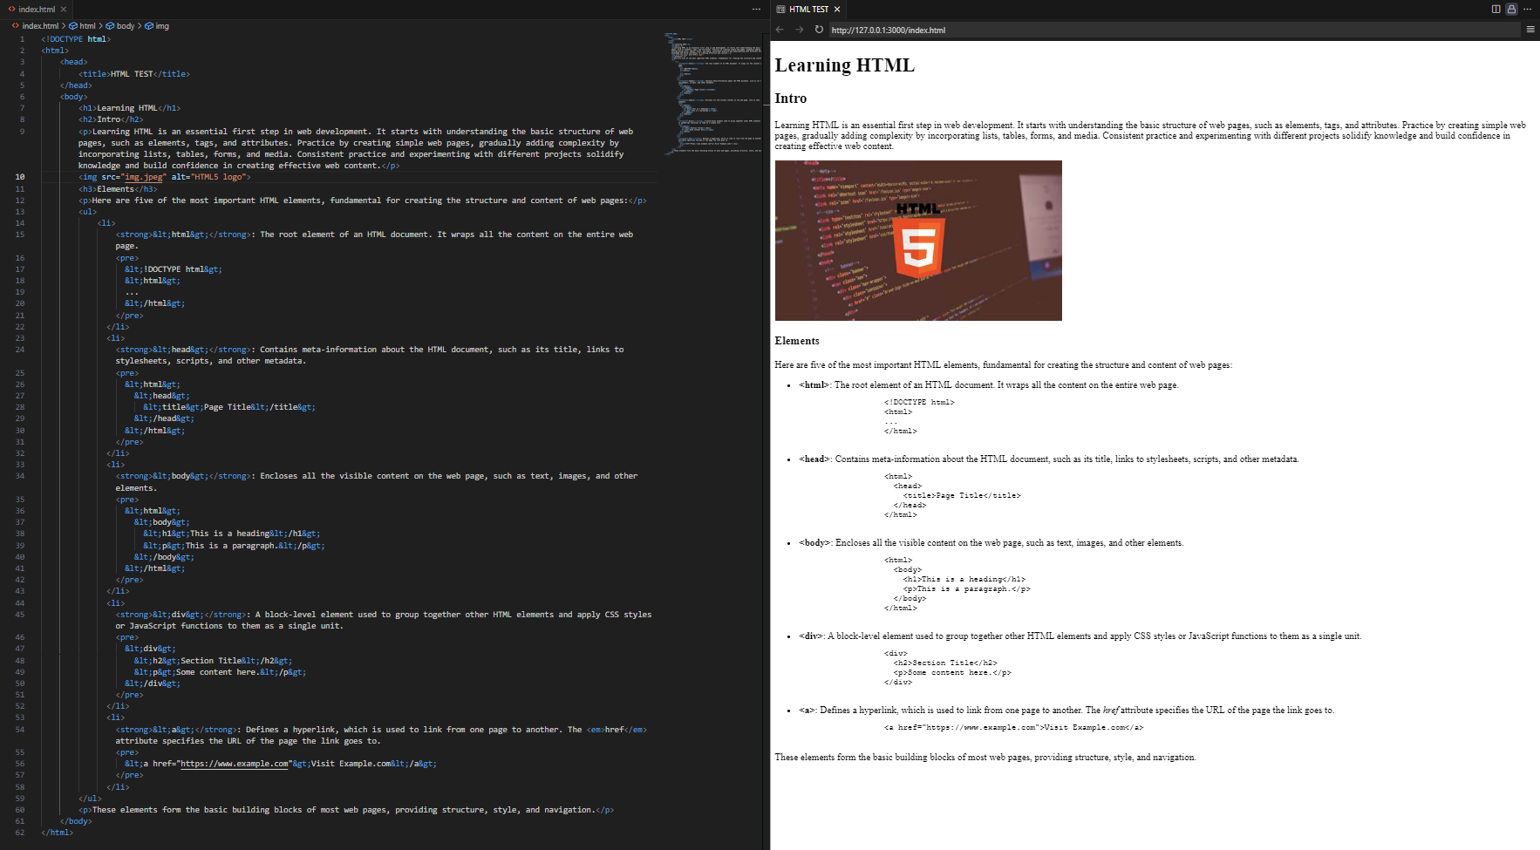The height and width of the screenshot is (850, 1540).
Task: Click the <h3>Elements</h3> code line
Action: tap(118, 189)
